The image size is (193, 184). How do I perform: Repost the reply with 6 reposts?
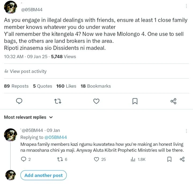(60, 159)
